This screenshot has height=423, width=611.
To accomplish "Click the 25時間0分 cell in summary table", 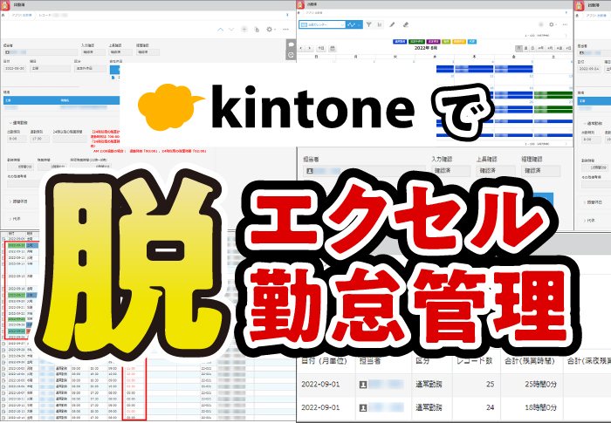I will coord(540,385).
